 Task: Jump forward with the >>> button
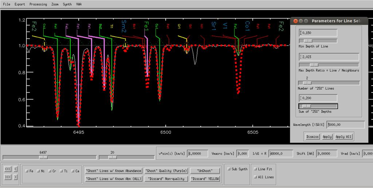(8, 177)
